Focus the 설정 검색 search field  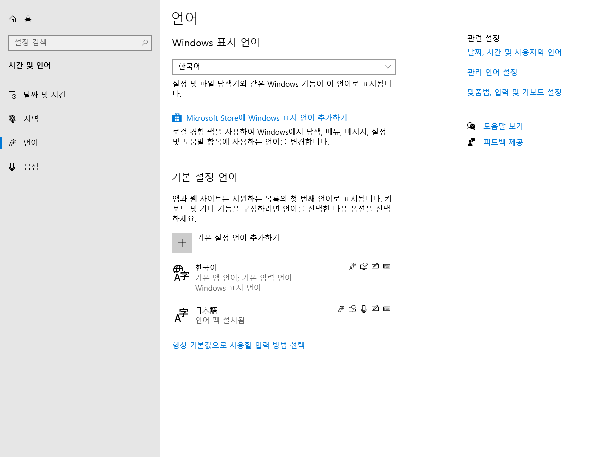click(80, 43)
